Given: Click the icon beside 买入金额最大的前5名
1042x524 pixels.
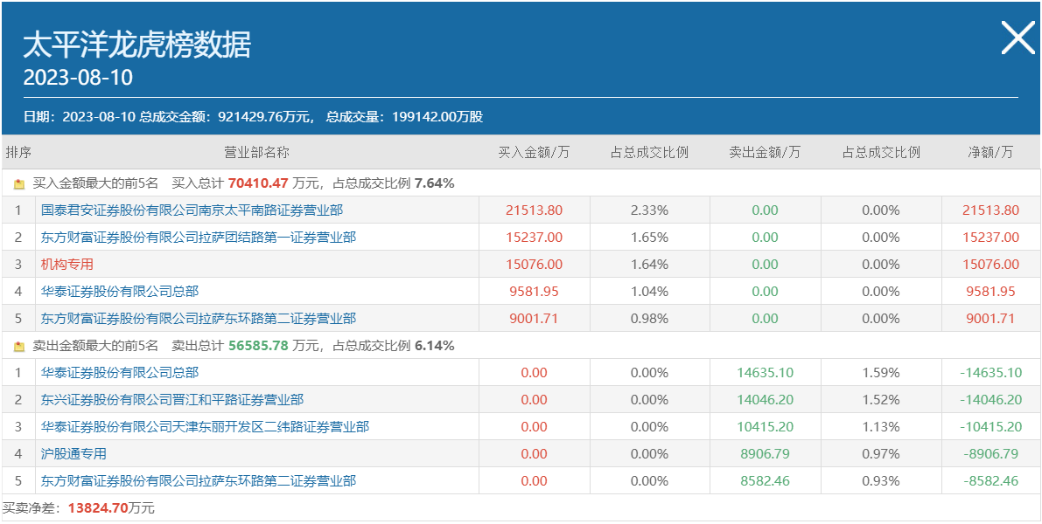Looking at the screenshot, I should pyautogui.click(x=19, y=184).
